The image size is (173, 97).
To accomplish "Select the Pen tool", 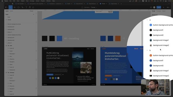I will pyautogui.click(x=22, y=7).
